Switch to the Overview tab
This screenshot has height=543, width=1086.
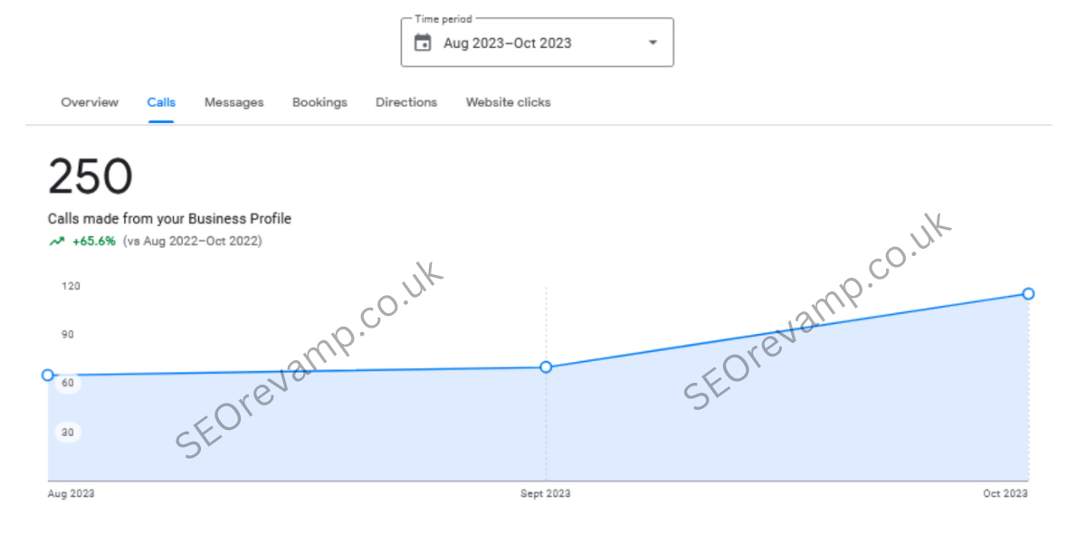point(90,102)
